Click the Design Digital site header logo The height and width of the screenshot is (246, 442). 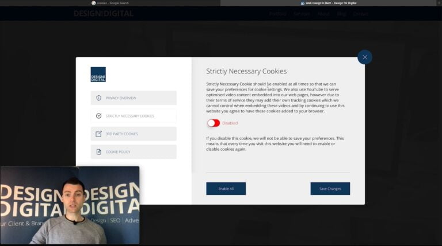coord(103,14)
